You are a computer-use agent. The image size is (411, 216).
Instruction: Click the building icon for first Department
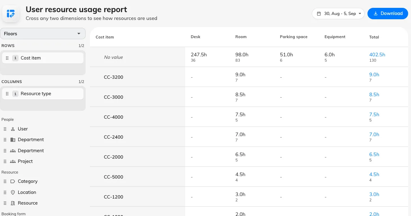click(x=12, y=140)
